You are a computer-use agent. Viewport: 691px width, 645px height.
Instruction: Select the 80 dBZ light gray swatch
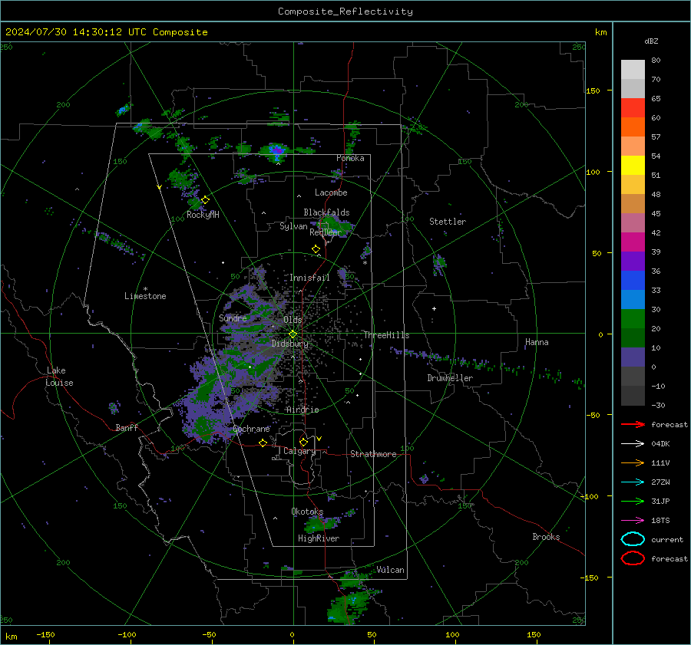[633, 69]
